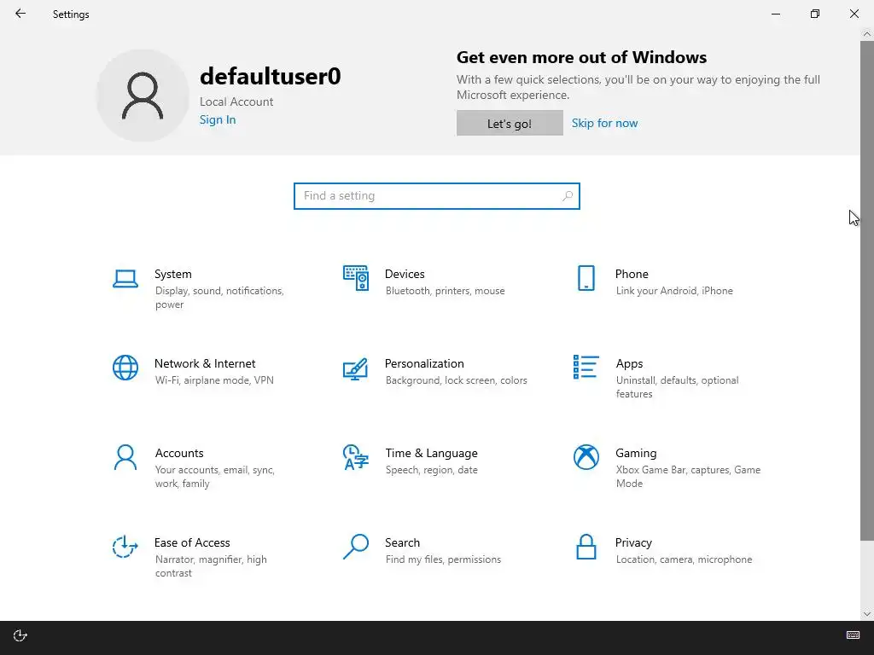Screen dimensions: 874x655
Task: Select the Time & Language title
Action: 431,454
